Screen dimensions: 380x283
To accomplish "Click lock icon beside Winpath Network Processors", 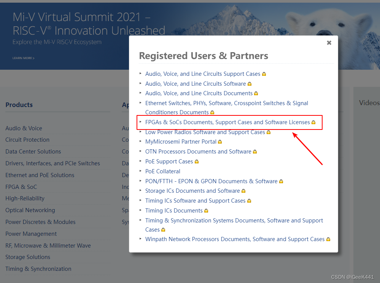I will click(x=328, y=239).
